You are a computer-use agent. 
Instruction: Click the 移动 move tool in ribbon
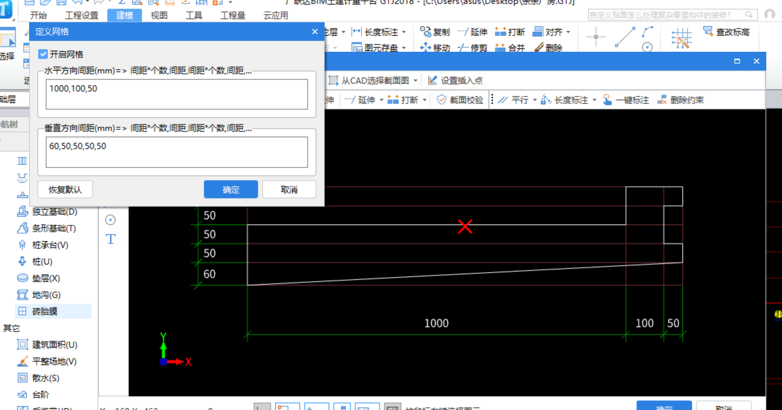[435, 47]
